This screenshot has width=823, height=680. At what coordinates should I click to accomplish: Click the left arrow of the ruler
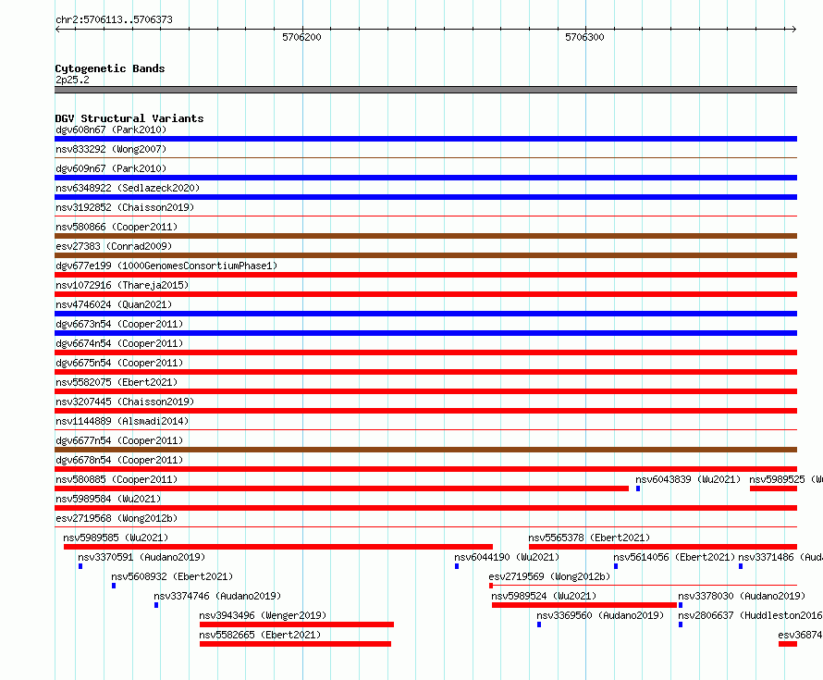[57, 30]
